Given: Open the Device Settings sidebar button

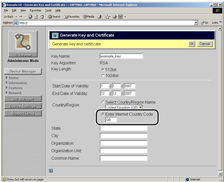Looking at the screenshot, I should pyautogui.click(x=23, y=106).
